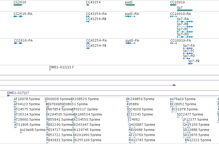Image resolution: width=219 pixels, height=144 pixels.
Task: Select the Sp7 gene glyph
Action: coord(185,10)
